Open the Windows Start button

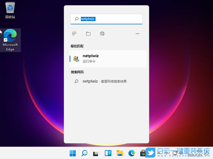pos(73,153)
